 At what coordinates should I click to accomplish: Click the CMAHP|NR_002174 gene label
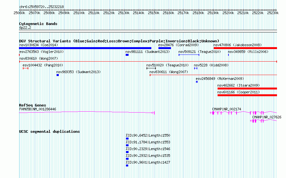click(227, 109)
